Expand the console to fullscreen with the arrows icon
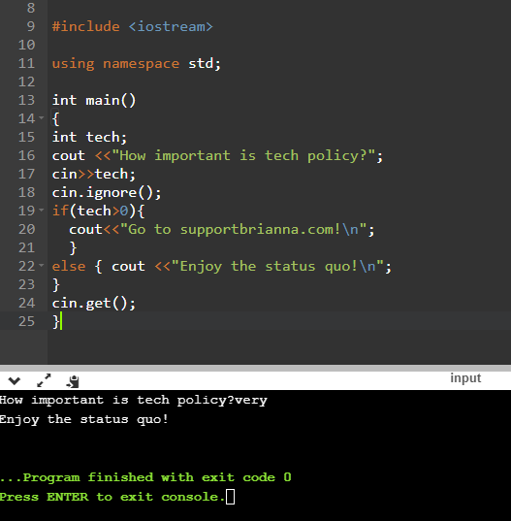 point(44,380)
